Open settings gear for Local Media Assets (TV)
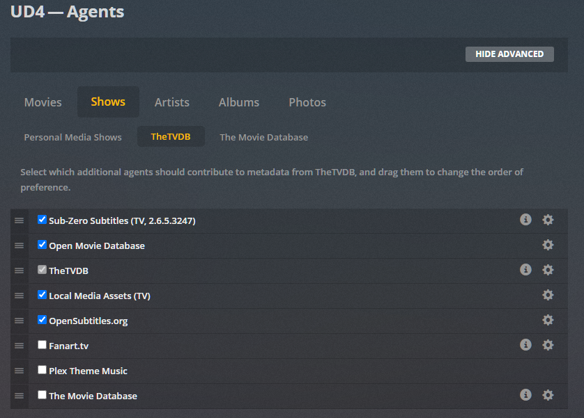This screenshot has width=584, height=418. pos(548,295)
